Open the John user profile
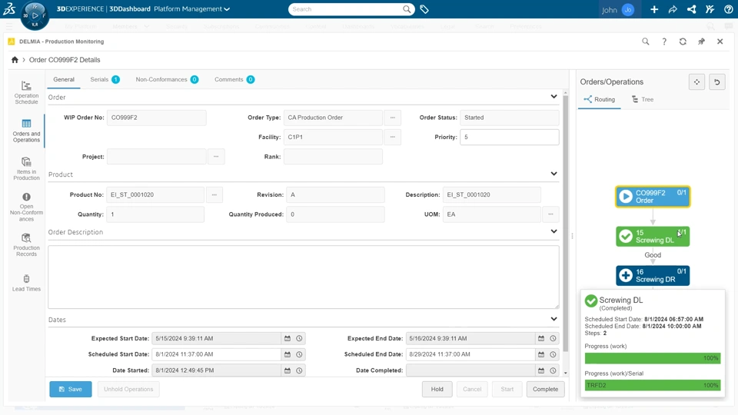This screenshot has width=738, height=415. [x=618, y=9]
